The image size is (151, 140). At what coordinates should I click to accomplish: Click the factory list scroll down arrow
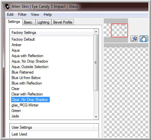pyautogui.click(x=96, y=117)
